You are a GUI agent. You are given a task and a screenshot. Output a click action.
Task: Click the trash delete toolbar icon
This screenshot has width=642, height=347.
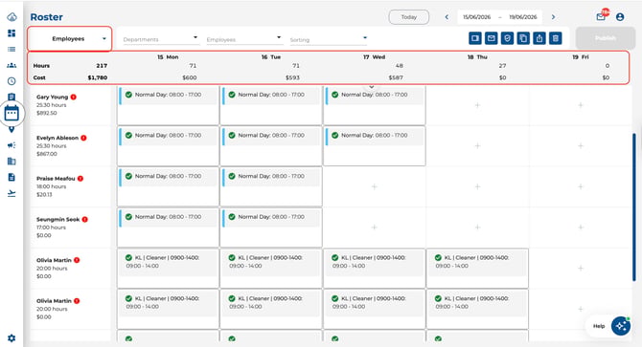tap(555, 38)
